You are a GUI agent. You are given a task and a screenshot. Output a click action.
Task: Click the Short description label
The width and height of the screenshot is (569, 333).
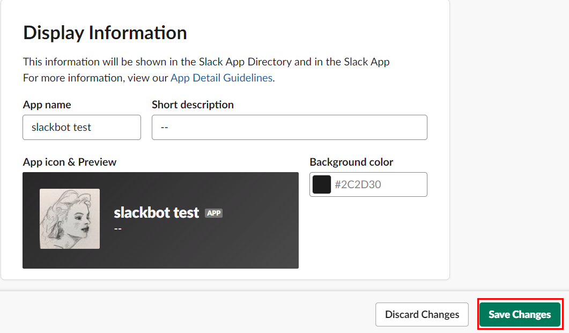pos(193,105)
